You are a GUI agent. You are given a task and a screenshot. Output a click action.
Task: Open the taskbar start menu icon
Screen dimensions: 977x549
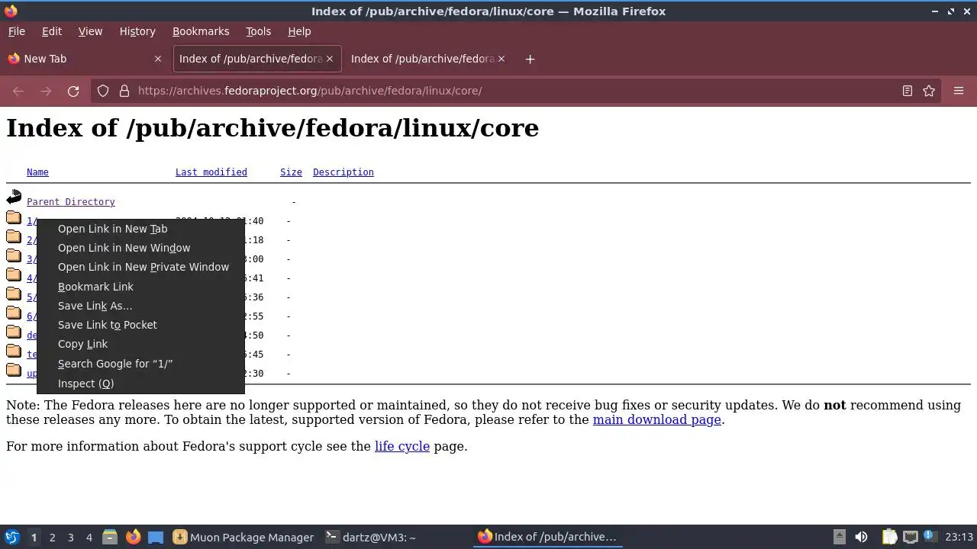pyautogui.click(x=11, y=537)
